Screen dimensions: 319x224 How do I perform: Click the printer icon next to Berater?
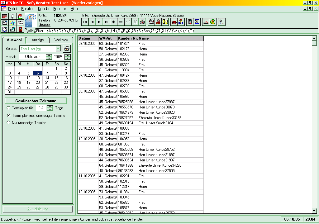click(x=67, y=49)
